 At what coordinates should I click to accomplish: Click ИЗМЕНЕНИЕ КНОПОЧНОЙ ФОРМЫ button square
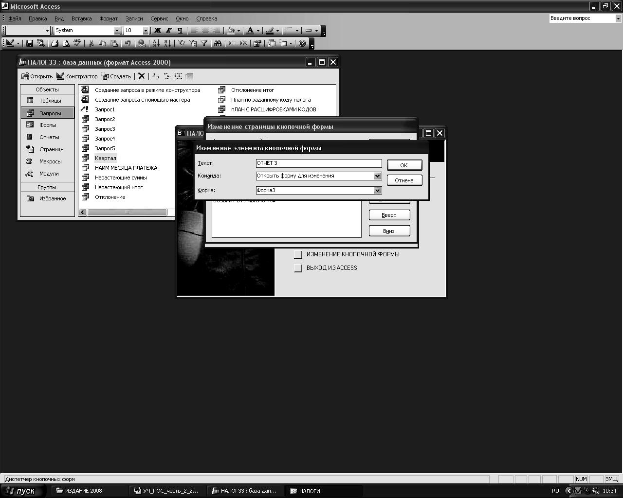pyautogui.click(x=298, y=254)
